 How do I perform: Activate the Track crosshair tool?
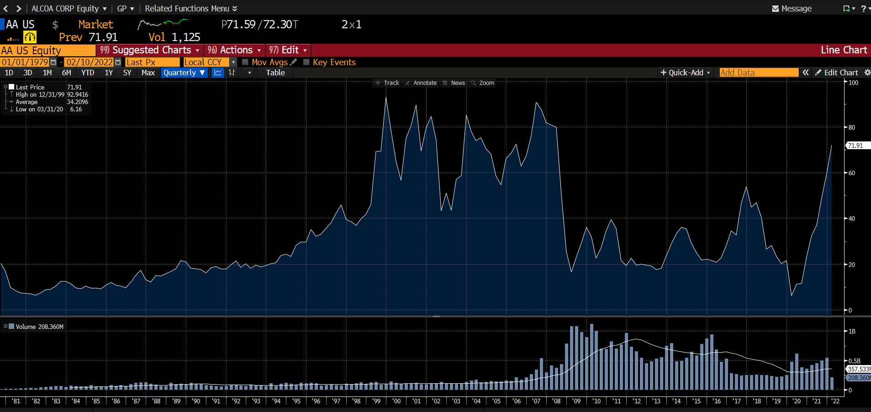[x=387, y=83]
